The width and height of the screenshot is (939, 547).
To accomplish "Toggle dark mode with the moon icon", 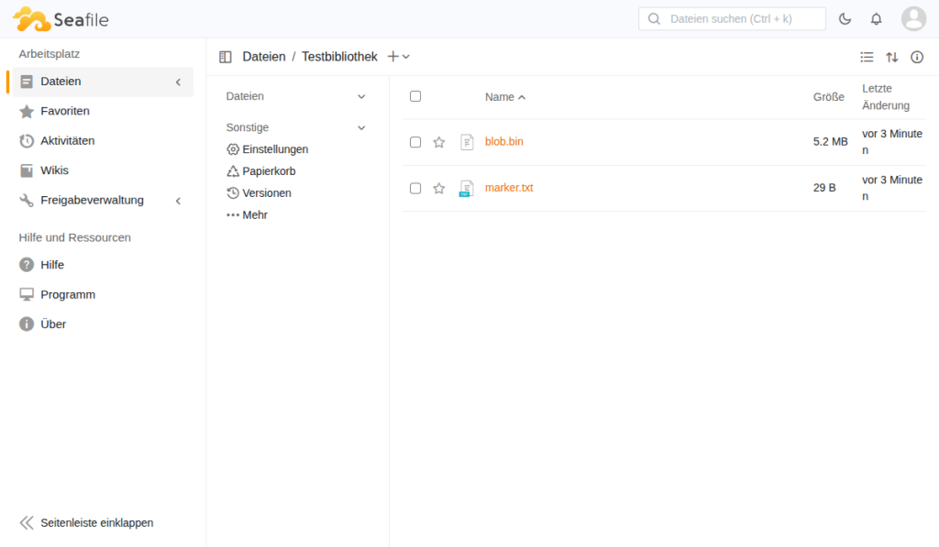I will click(845, 19).
